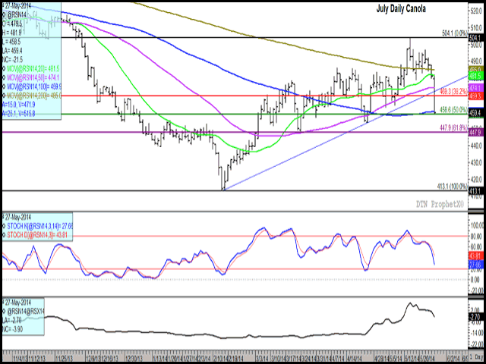
Task: Select the 'O = 479.5' open value
Action: pyautogui.click(x=12, y=24)
